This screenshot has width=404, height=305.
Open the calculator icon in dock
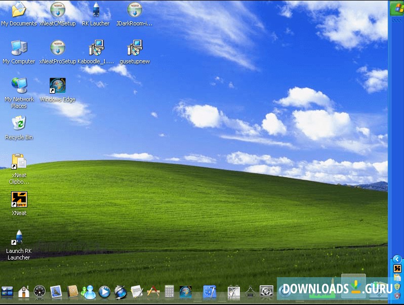click(169, 291)
